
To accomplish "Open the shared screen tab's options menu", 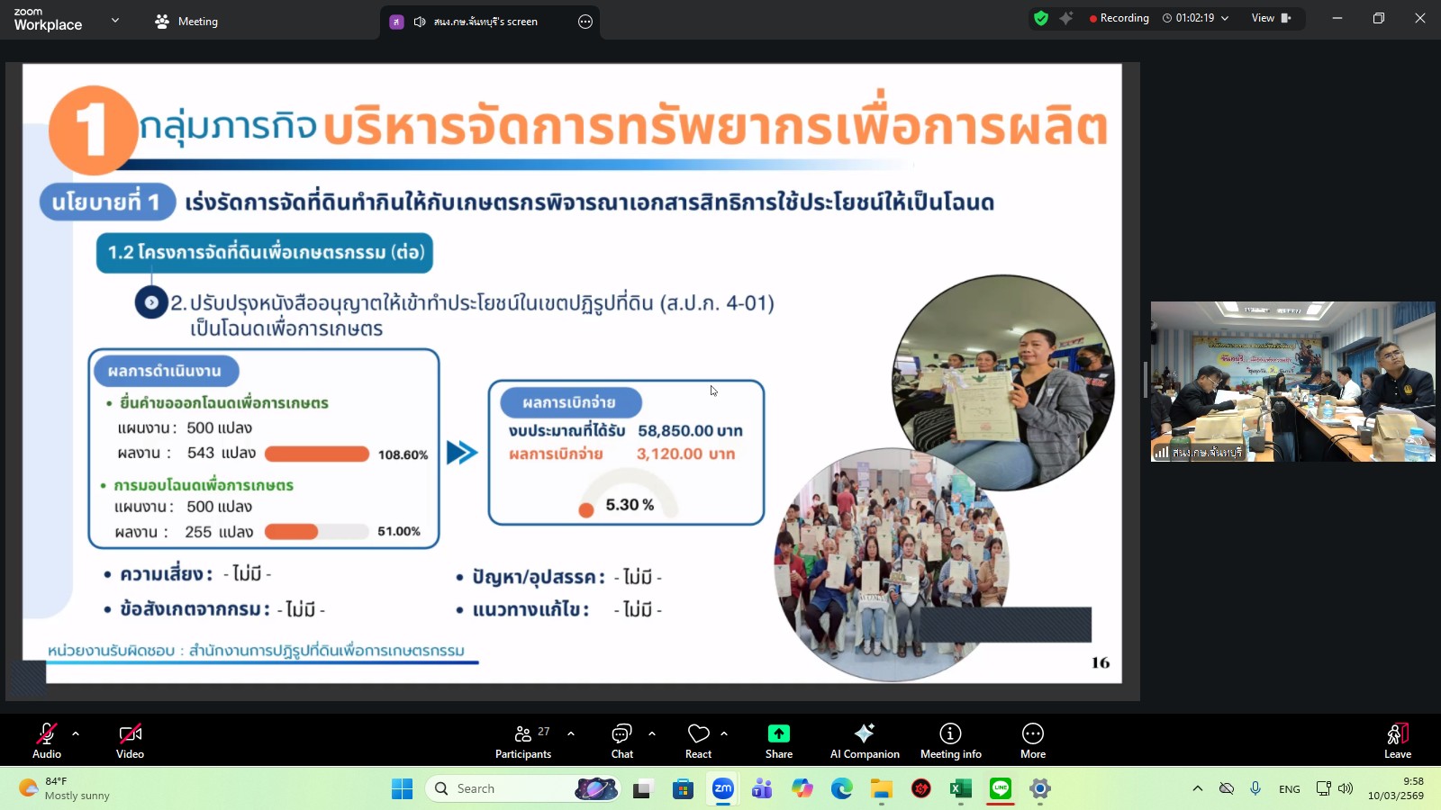I will coord(585,21).
